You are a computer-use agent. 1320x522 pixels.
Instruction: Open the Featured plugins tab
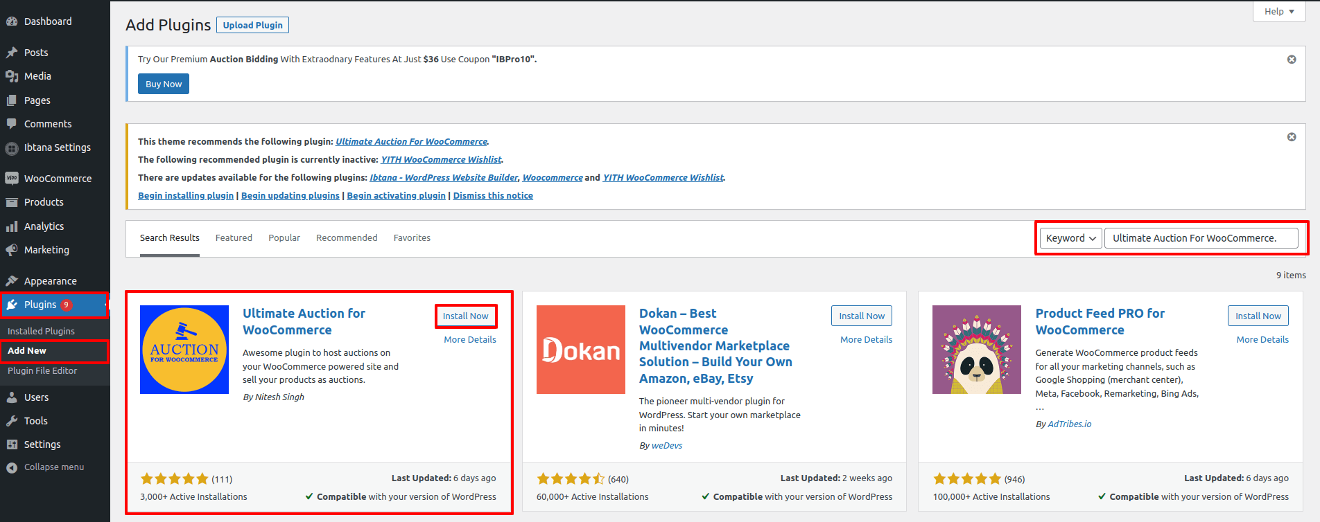(x=234, y=238)
